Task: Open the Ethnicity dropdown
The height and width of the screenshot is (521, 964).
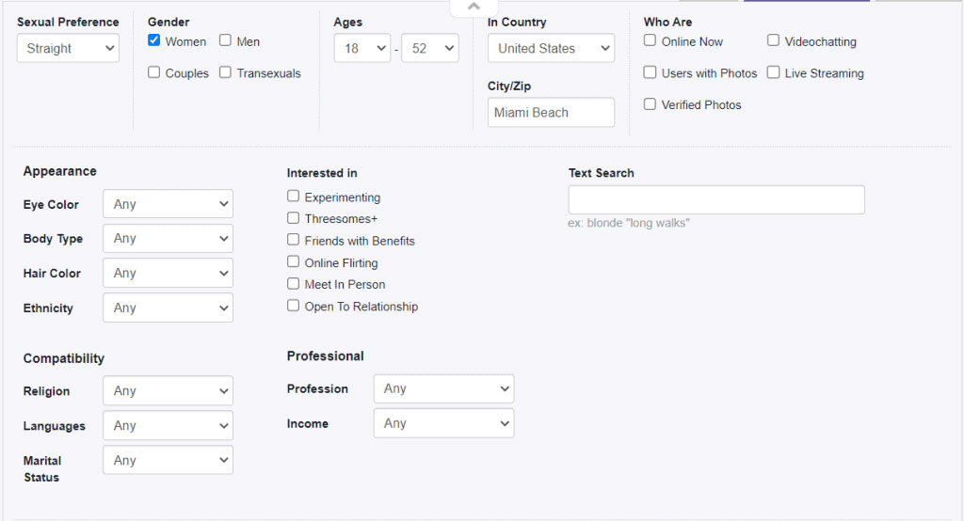Action: click(x=169, y=308)
